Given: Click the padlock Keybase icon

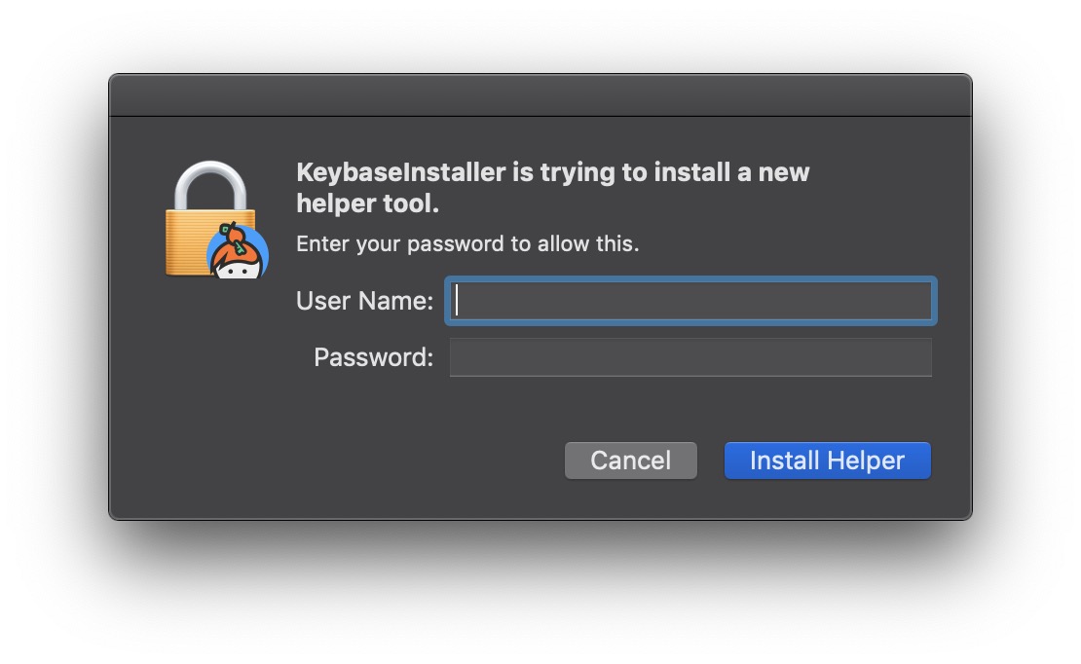Looking at the screenshot, I should (216, 220).
